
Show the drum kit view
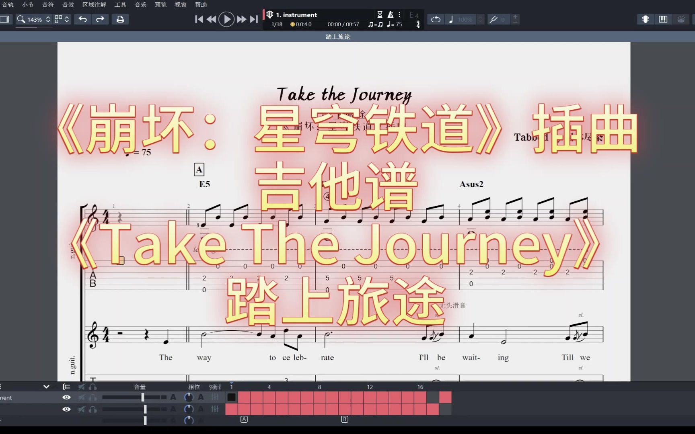point(681,19)
